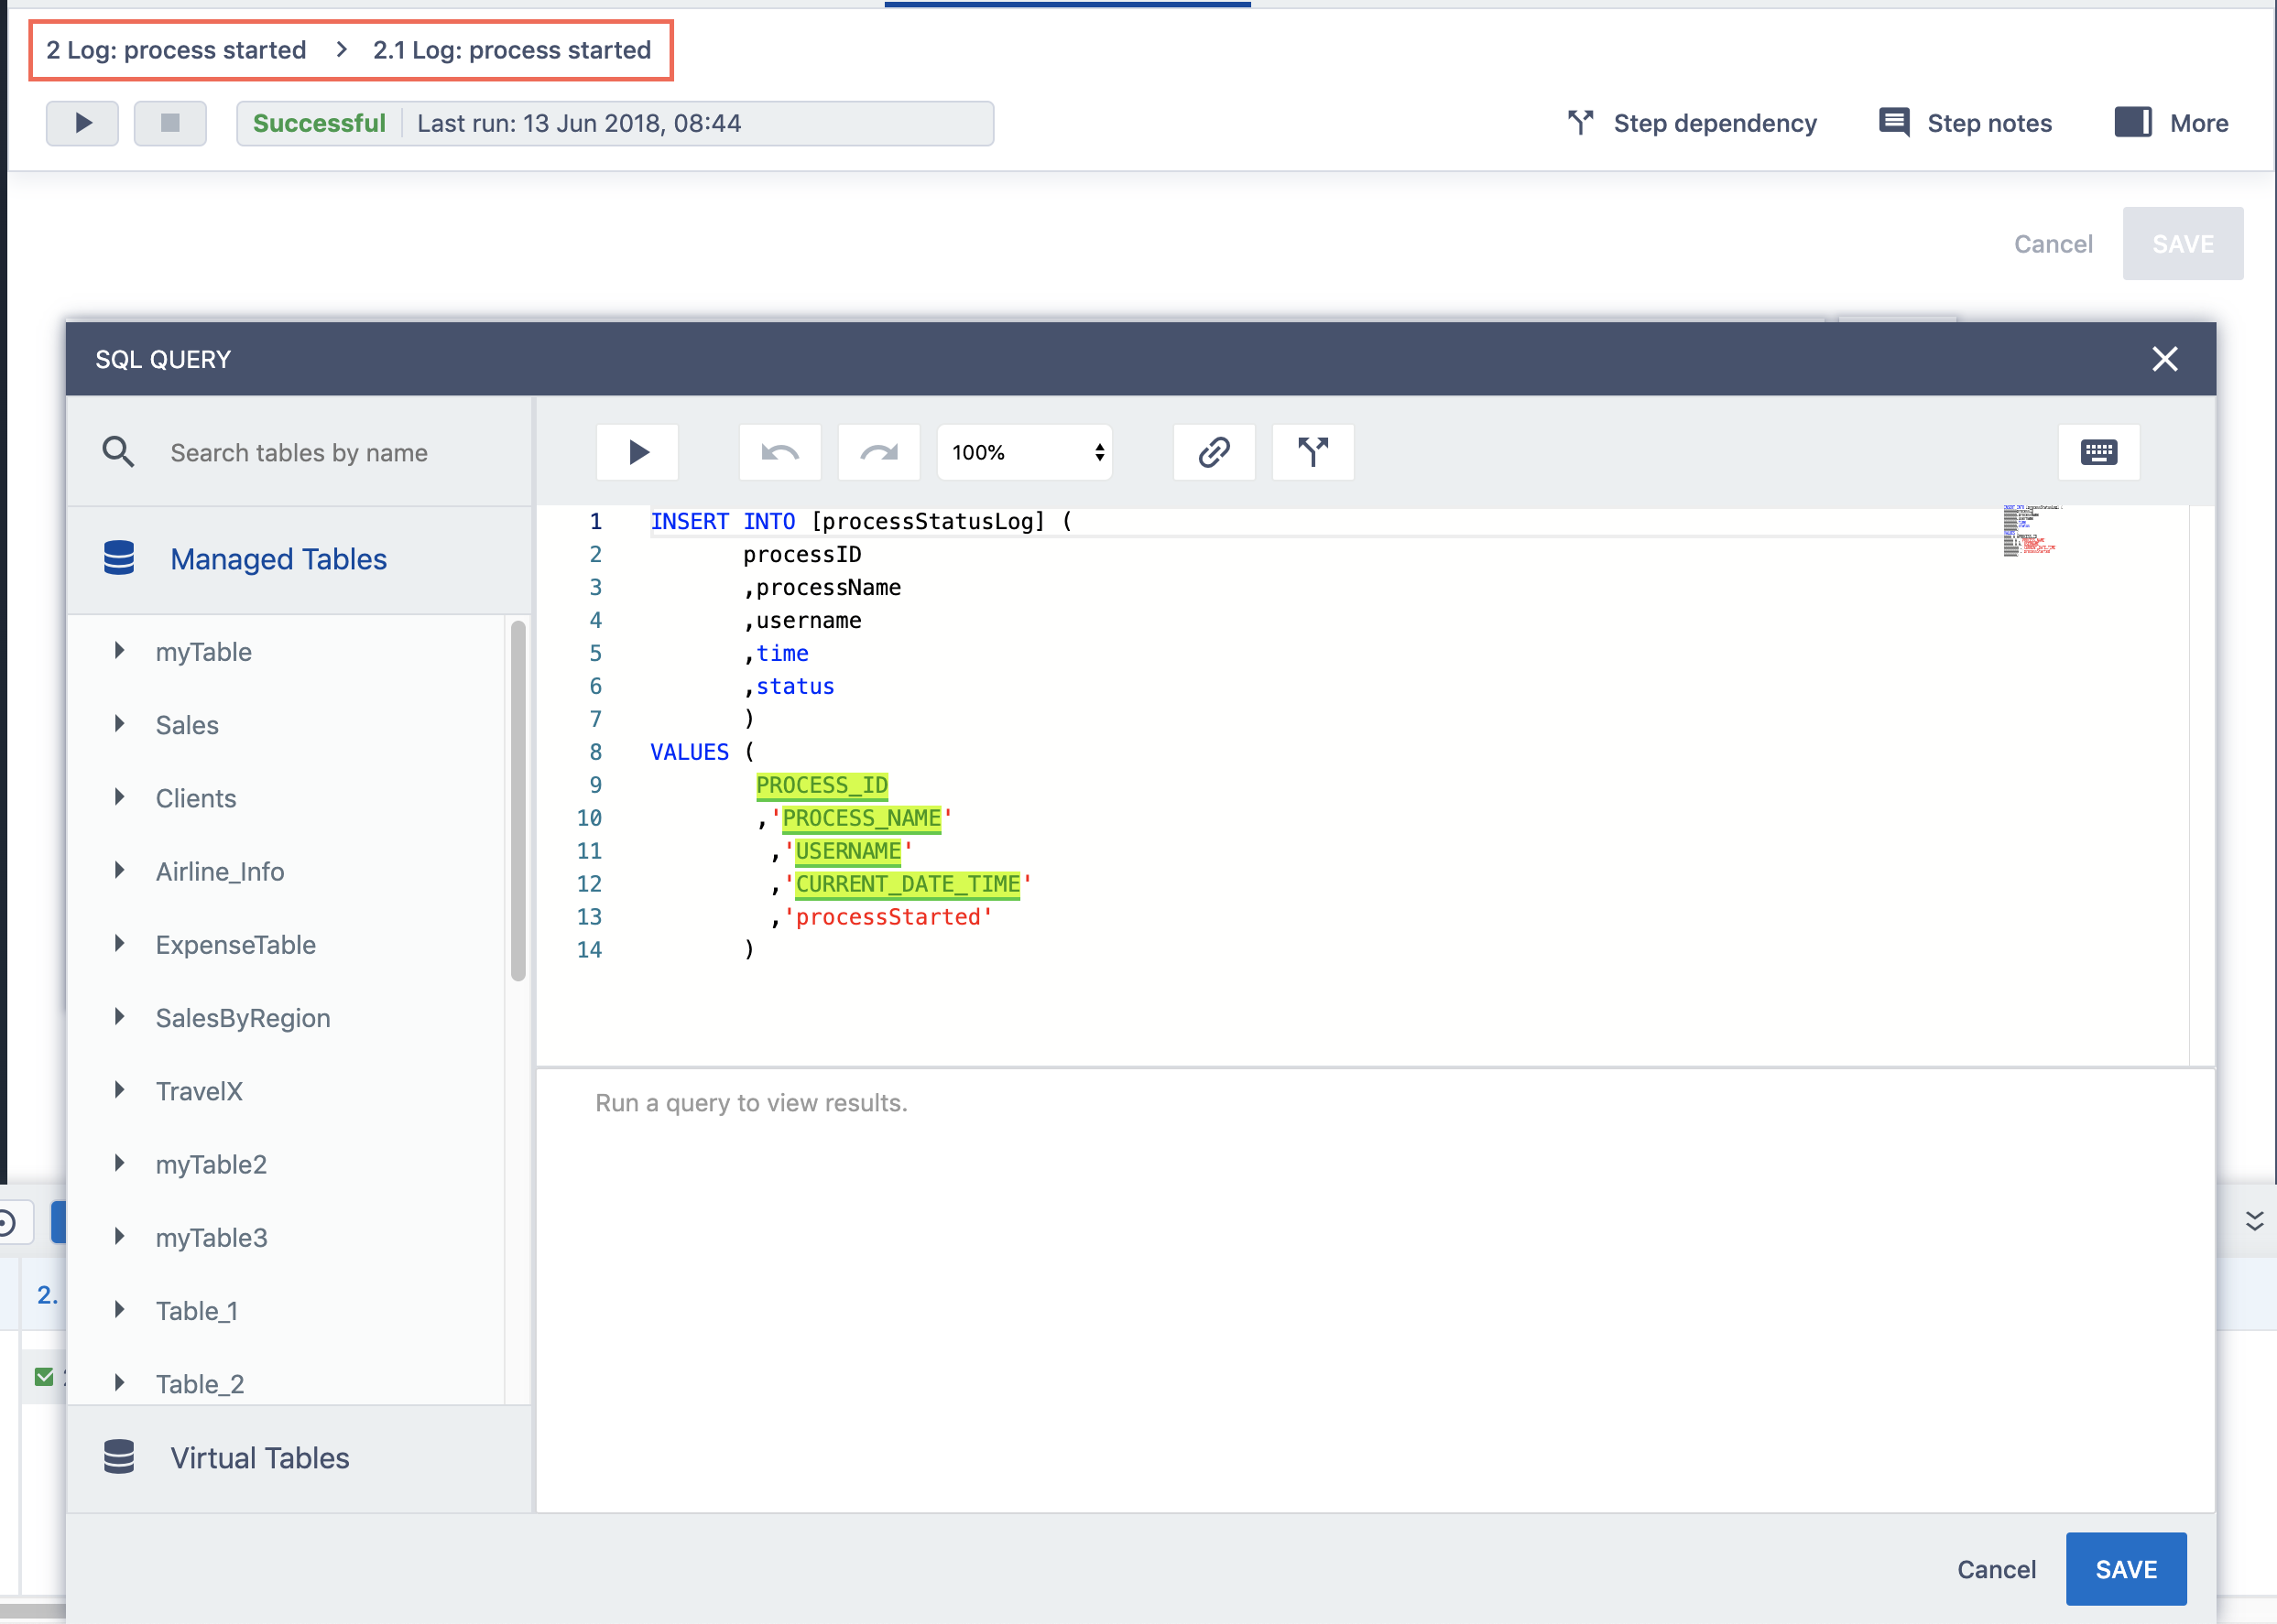The image size is (2277, 1624).
Task: Expand the Airline_Info table node
Action: [120, 871]
